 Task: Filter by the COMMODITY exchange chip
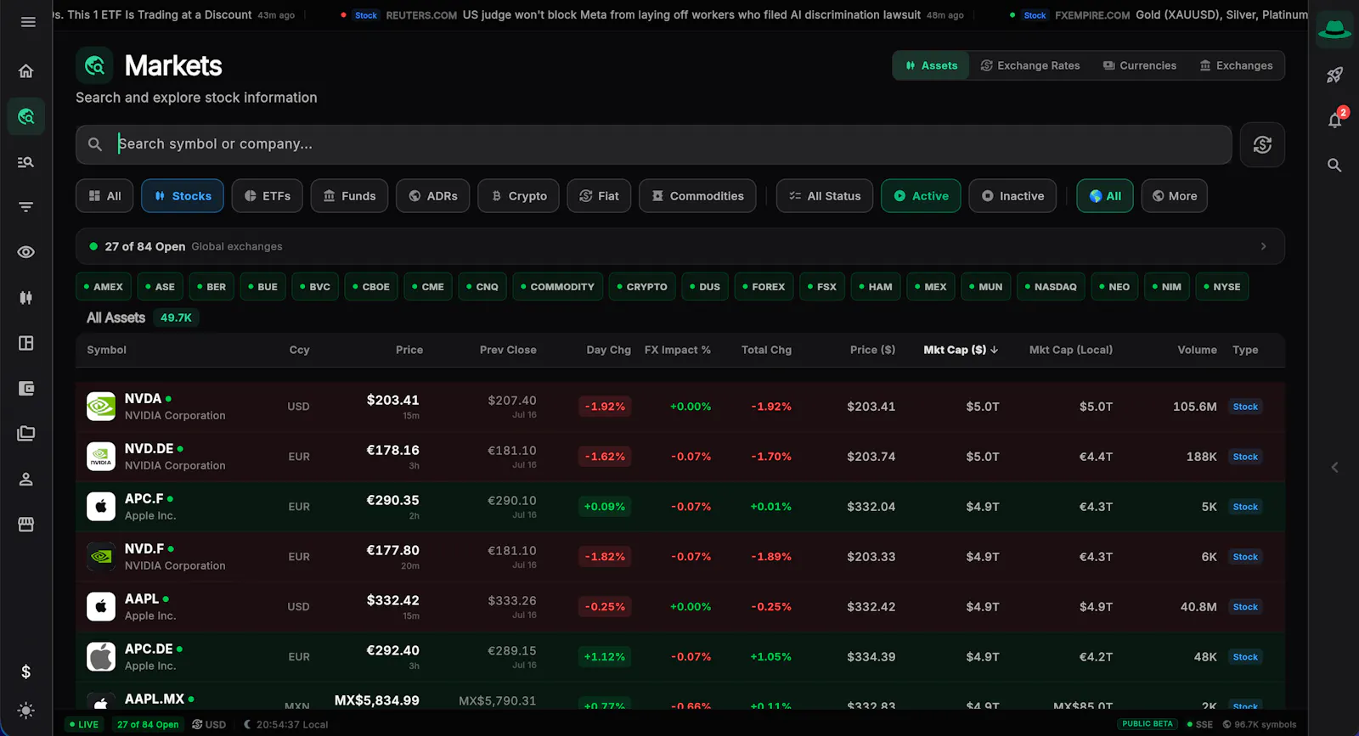pos(558,287)
